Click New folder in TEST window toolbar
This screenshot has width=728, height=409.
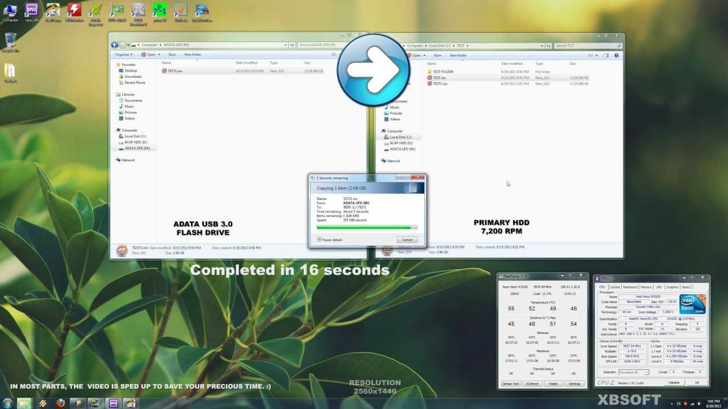(x=458, y=55)
